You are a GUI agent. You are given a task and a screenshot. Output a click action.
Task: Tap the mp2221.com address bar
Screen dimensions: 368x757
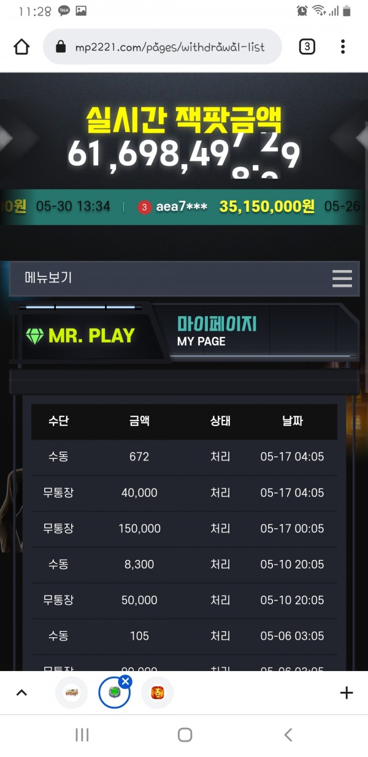click(x=163, y=47)
